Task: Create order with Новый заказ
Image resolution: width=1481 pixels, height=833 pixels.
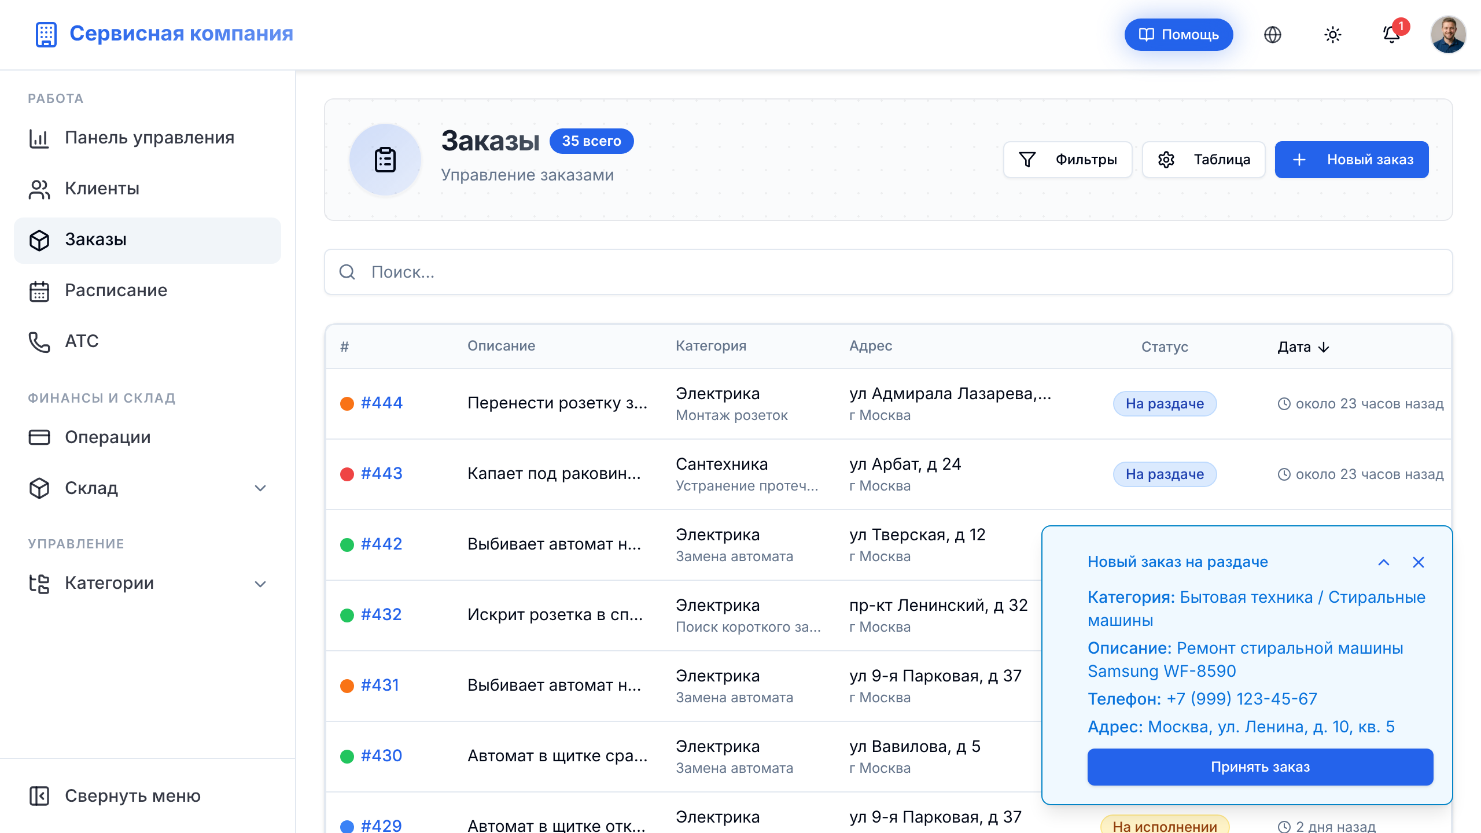Action: 1352,160
